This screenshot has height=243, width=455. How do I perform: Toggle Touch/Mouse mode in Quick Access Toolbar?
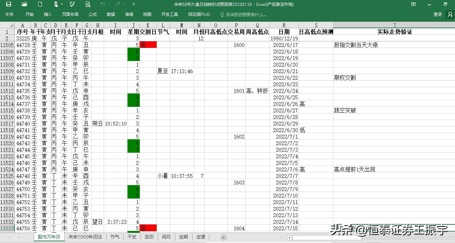(x=56, y=4)
